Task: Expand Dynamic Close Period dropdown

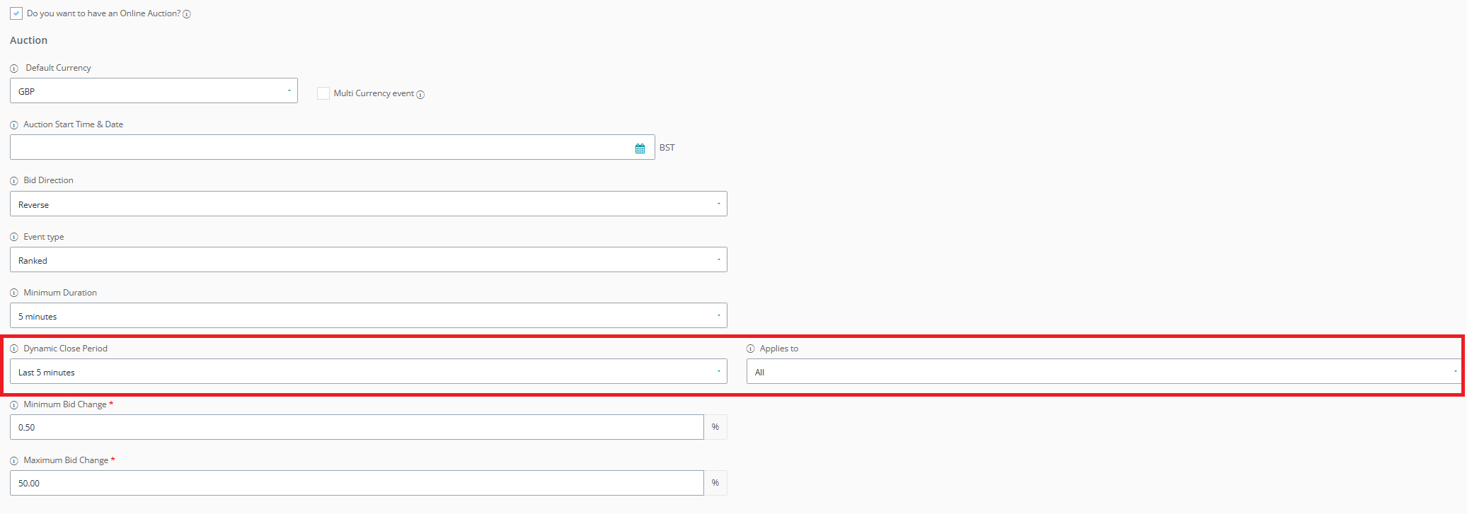Action: point(369,371)
